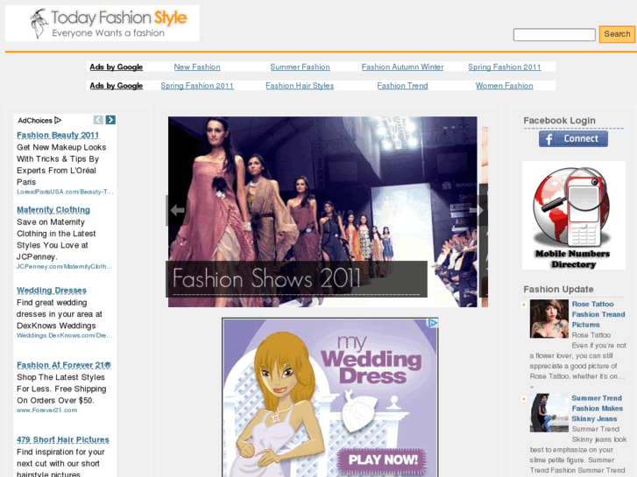Open 479 Short Hair Pictures ad
Image resolution: width=637 pixels, height=477 pixels.
click(63, 440)
